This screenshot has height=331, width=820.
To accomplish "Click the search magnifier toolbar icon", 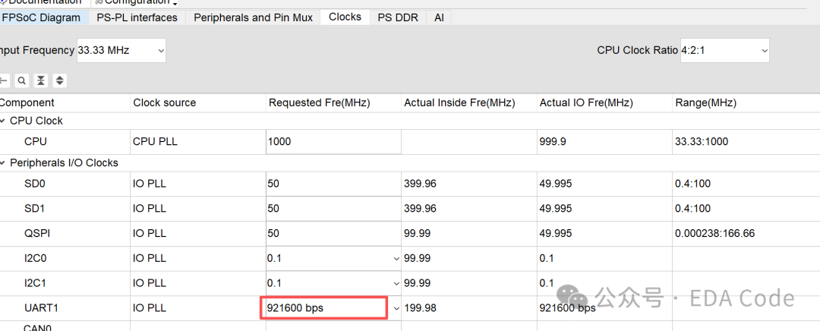I will (x=21, y=80).
